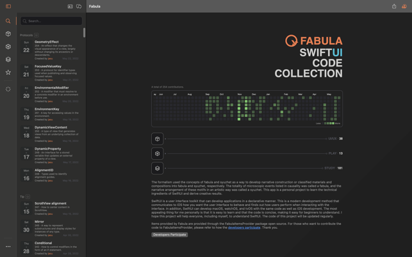
Task: Open the chat bubbles icon in the header
Action: pos(79,6)
